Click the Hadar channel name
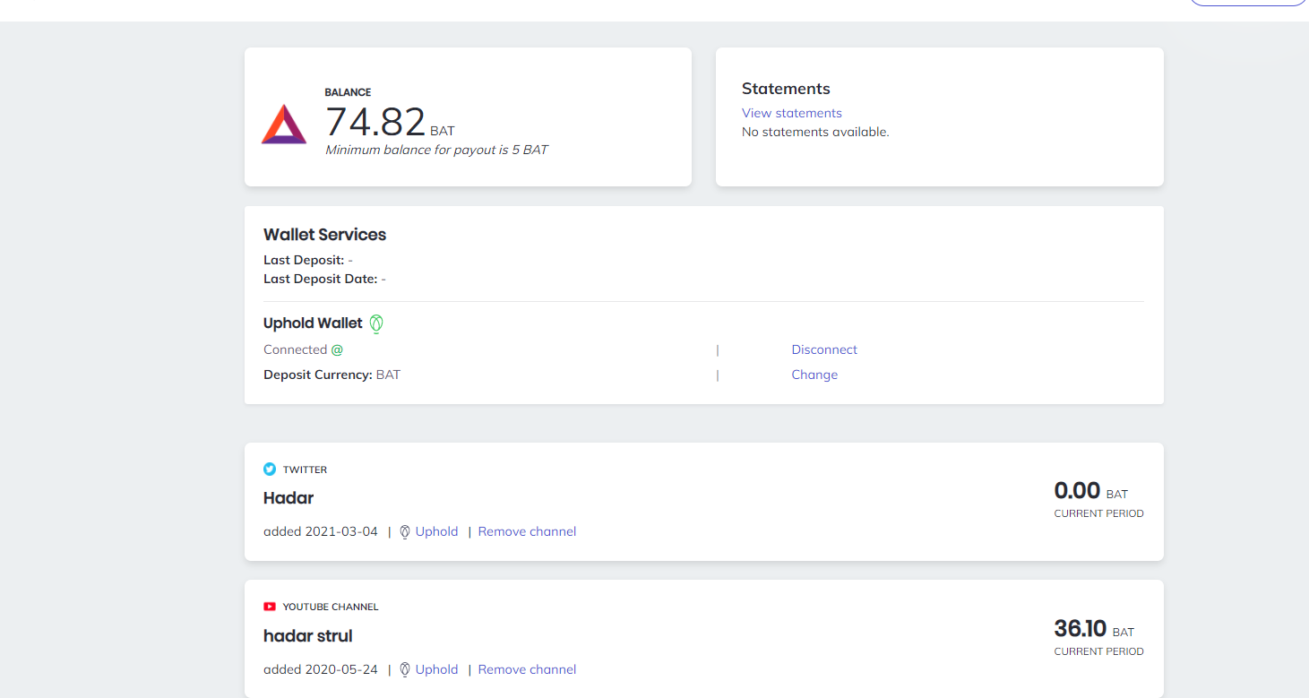This screenshot has width=1309, height=698. click(x=288, y=498)
